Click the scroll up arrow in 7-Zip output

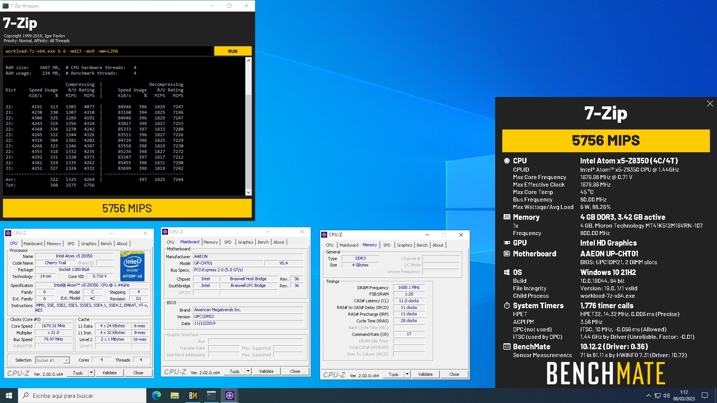point(248,60)
